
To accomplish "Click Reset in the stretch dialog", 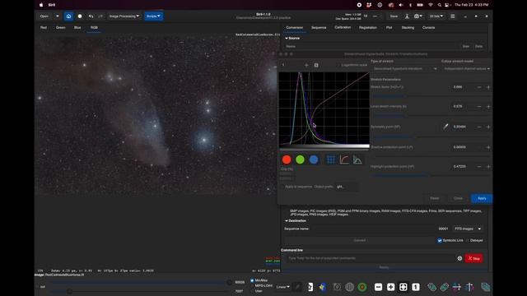I will 435,198.
